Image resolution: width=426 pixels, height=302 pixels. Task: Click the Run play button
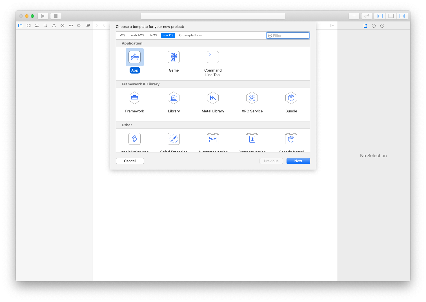(43, 16)
